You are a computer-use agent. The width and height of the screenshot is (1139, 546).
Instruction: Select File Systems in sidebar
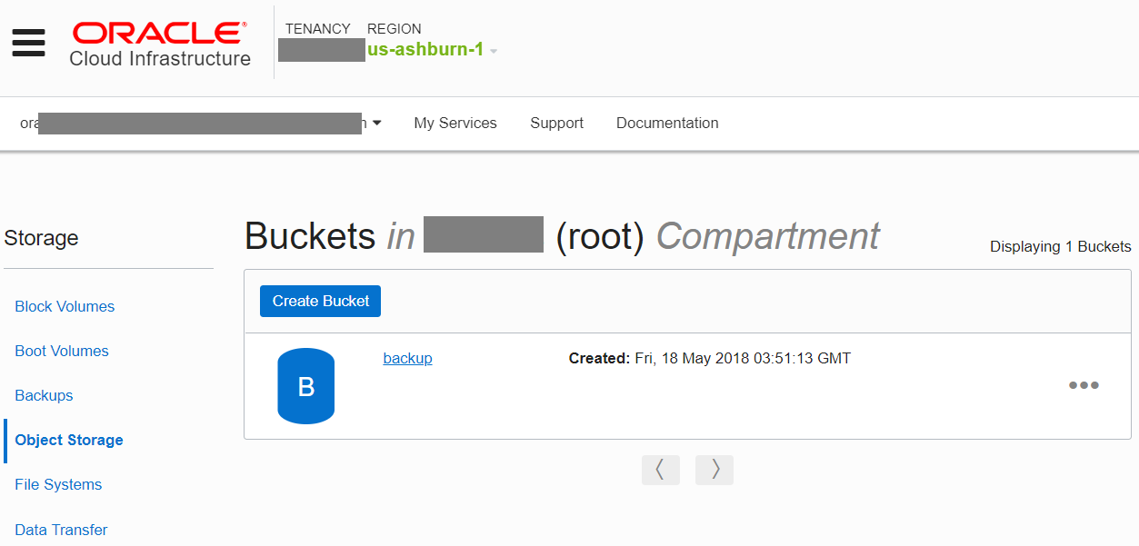58,484
